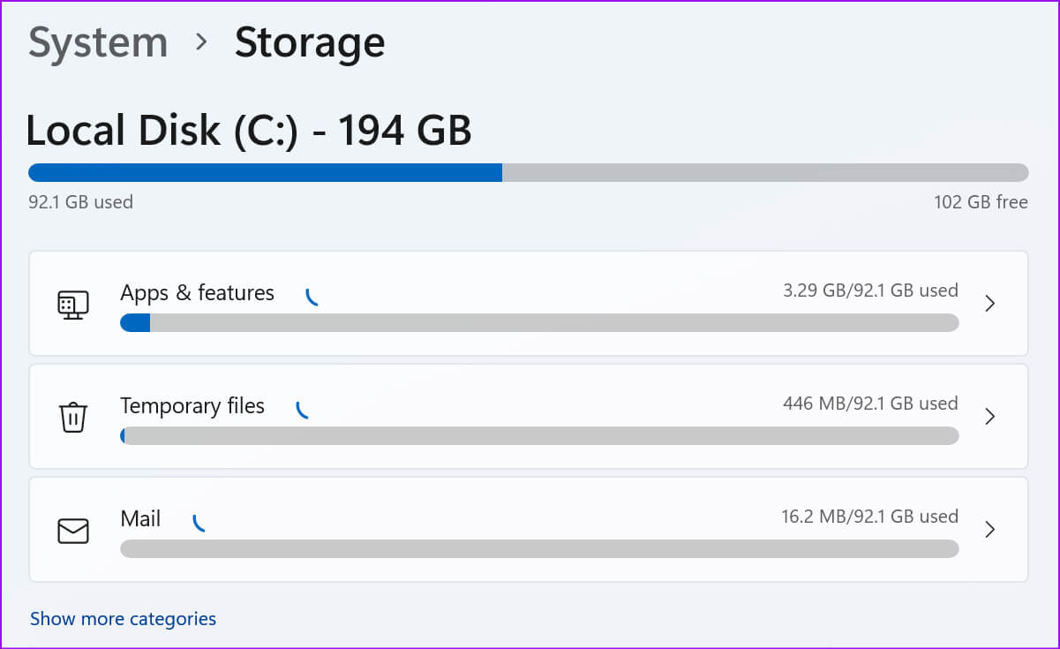Select the Storage breadcrumb title
This screenshot has height=649, width=1060.
[x=309, y=42]
